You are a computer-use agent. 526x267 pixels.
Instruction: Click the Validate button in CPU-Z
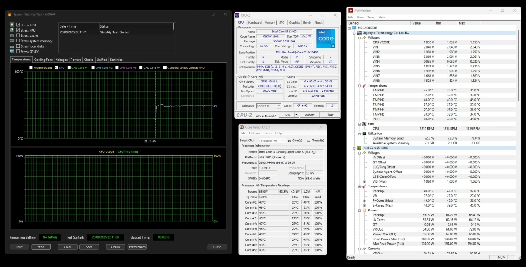click(309, 115)
